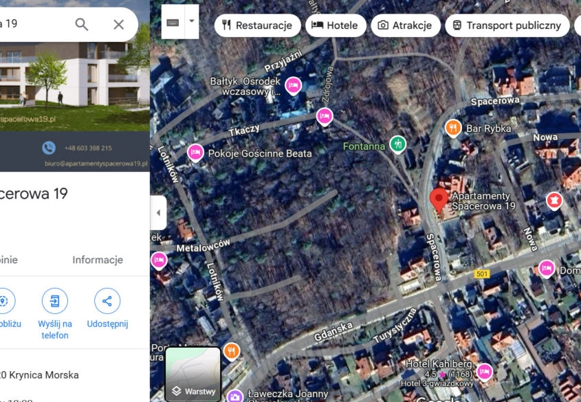Expand the keyboard input tools dropdown arrow
Image resolution: width=581 pixels, height=402 pixels.
pos(192,21)
